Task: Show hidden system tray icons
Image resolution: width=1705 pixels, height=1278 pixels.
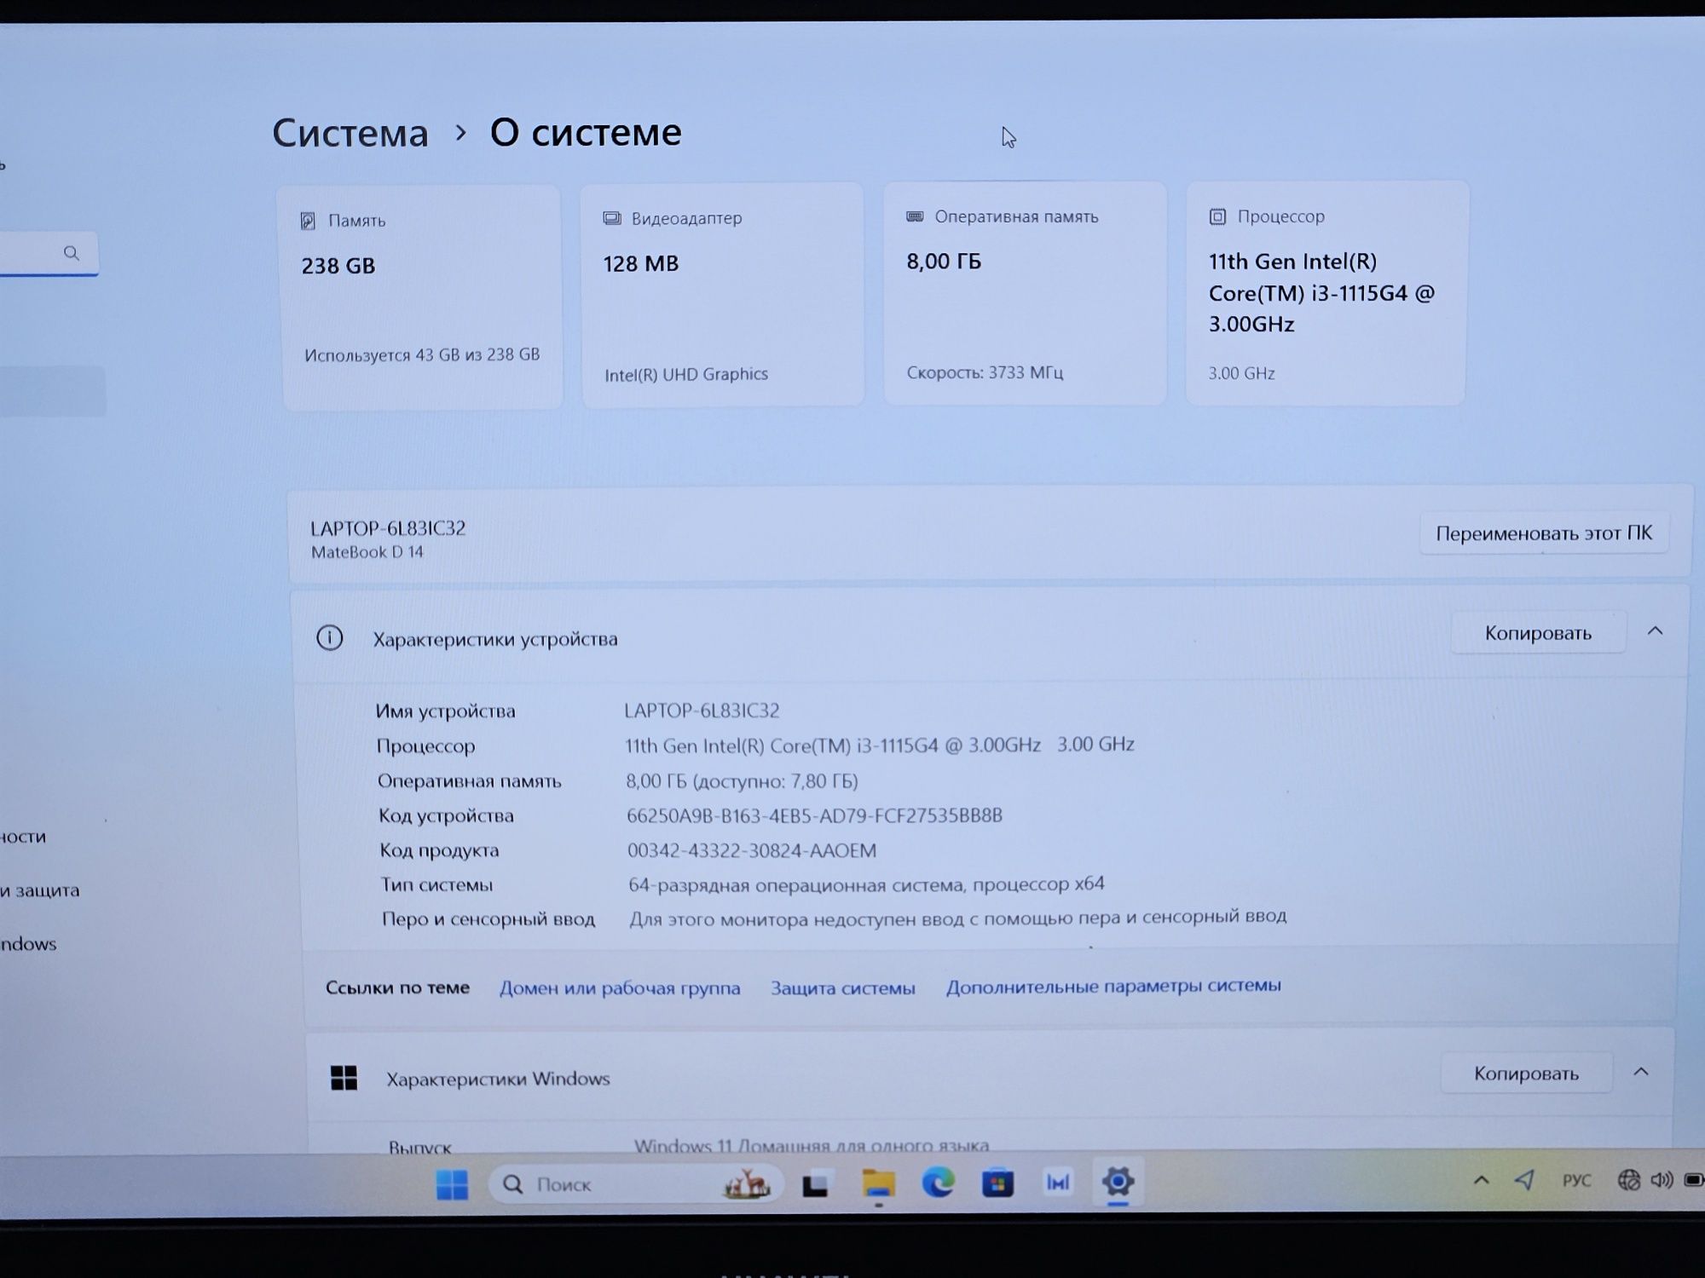Action: pos(1482,1181)
